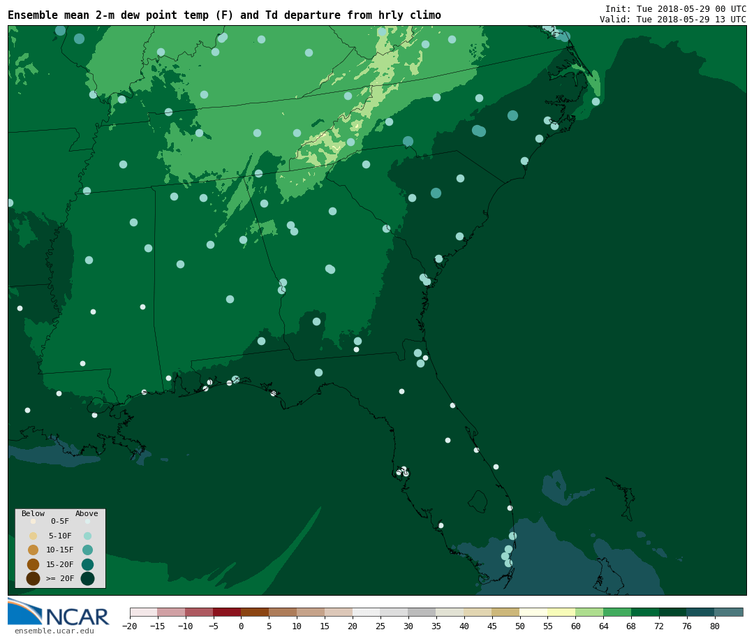Viewport: 754px width, 639px height.
Task: Click the dark teal 76 to 80 swatch
Action: (x=700, y=612)
